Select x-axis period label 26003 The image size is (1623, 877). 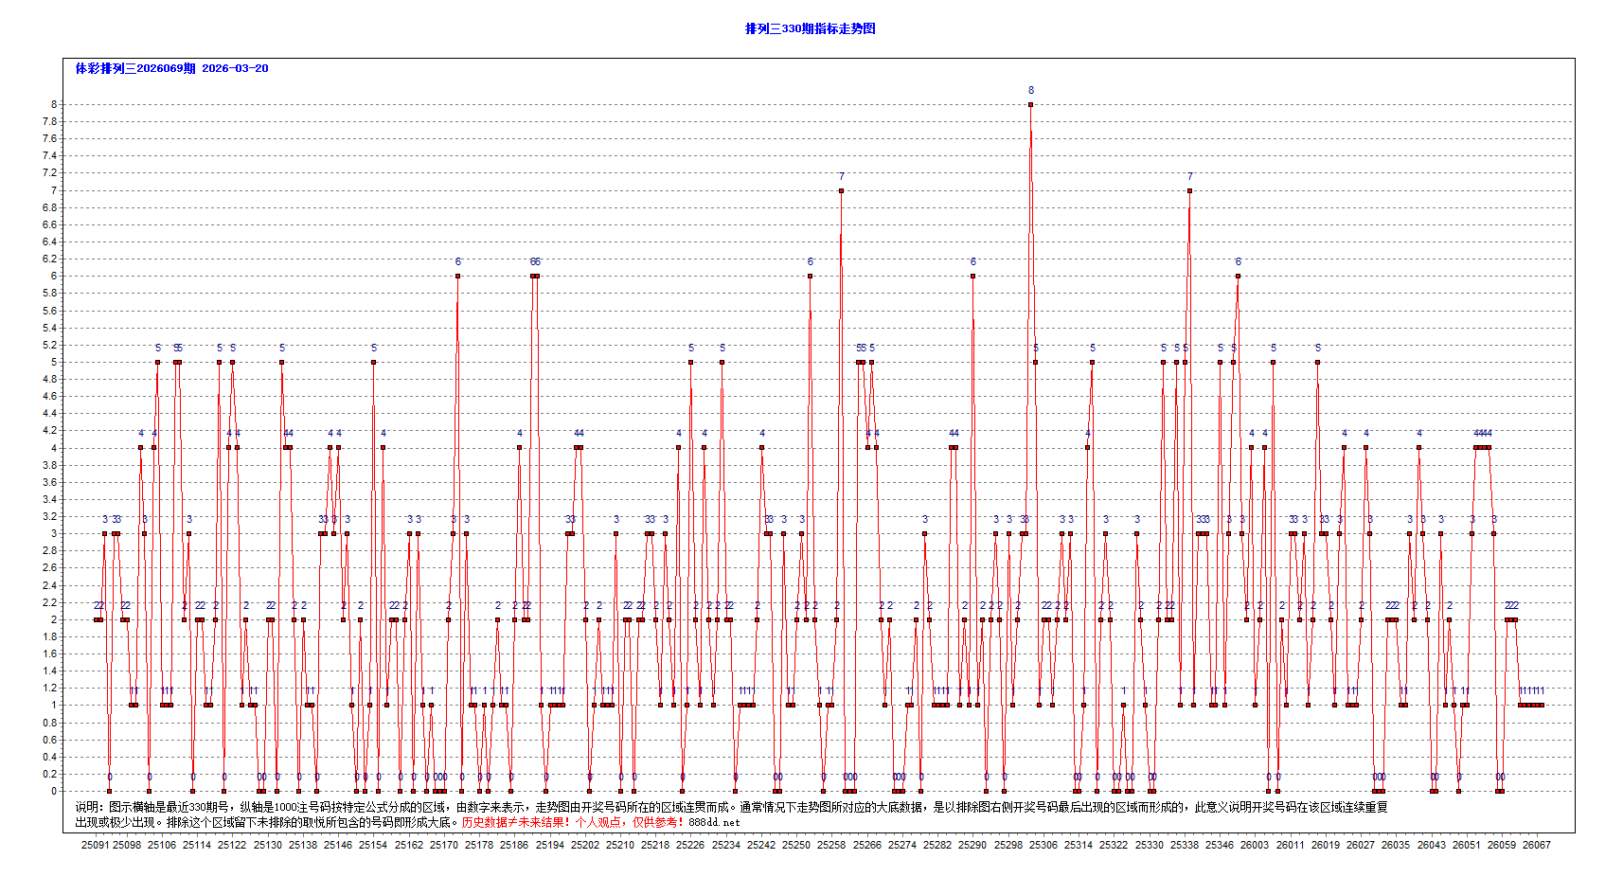pos(1255,845)
